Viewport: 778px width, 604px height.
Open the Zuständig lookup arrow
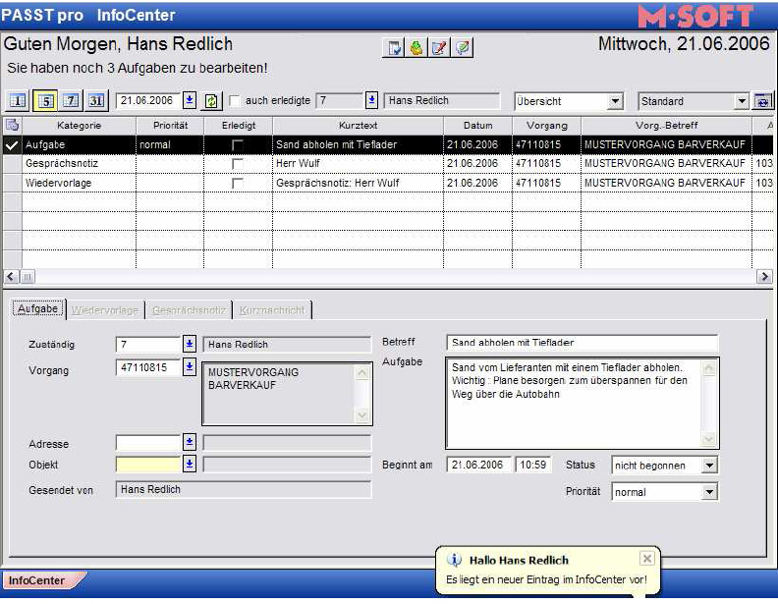(x=189, y=343)
